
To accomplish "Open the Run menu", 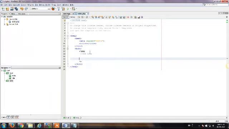I will pyautogui.click(x=36, y=5).
